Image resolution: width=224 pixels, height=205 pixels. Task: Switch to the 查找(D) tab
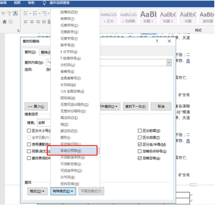coord(30,52)
